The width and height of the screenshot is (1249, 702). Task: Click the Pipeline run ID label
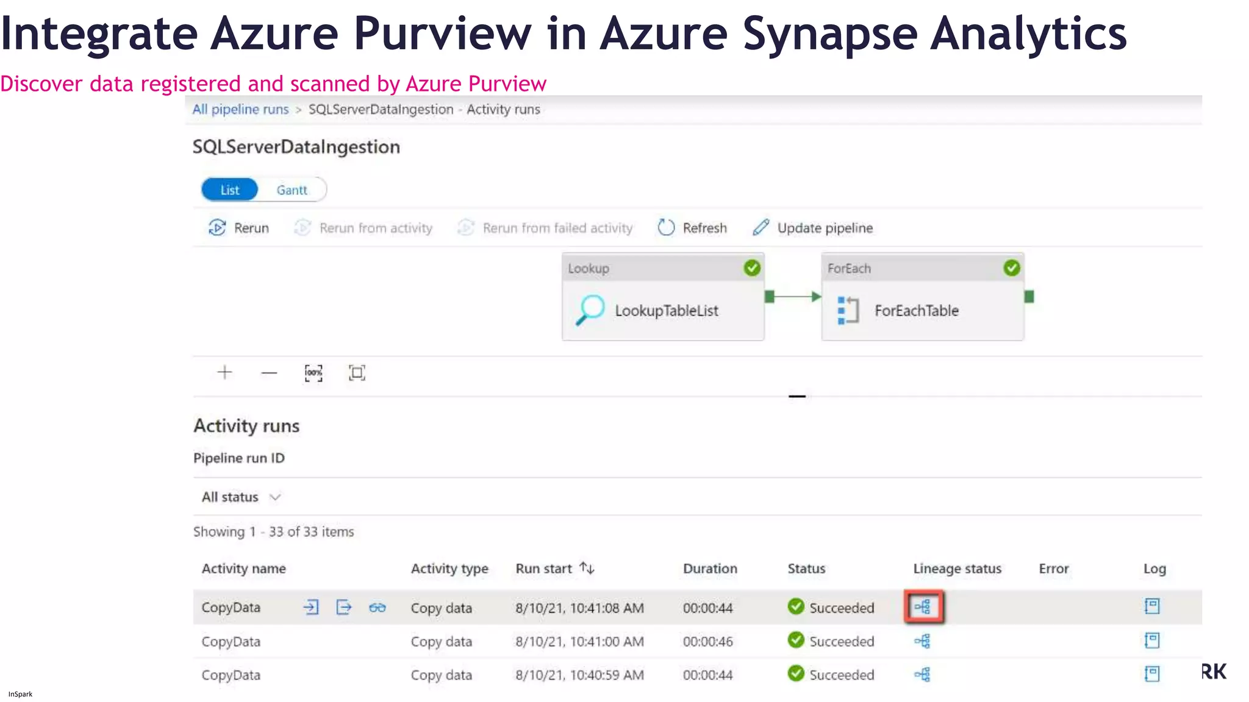click(239, 458)
